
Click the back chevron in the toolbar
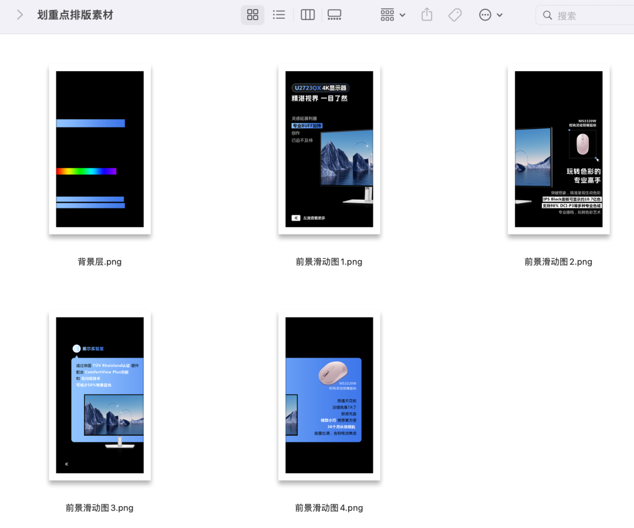pyautogui.click(x=21, y=15)
